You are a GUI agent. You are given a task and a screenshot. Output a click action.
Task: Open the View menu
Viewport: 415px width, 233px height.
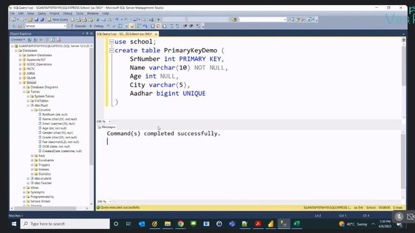30,13
